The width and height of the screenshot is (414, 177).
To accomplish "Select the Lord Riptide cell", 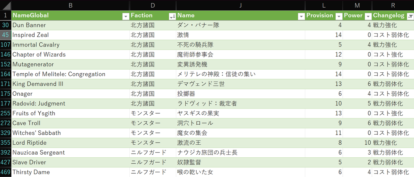I will [70, 143].
